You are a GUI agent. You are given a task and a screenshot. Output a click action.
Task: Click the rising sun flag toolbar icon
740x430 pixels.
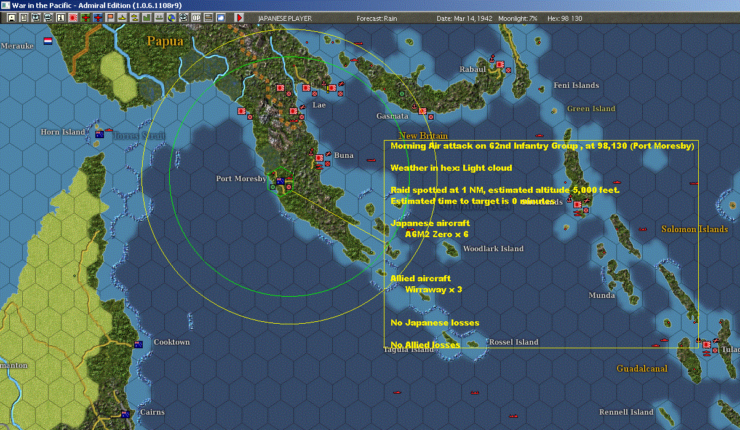point(73,18)
